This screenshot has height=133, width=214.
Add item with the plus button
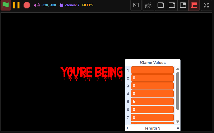127,128
